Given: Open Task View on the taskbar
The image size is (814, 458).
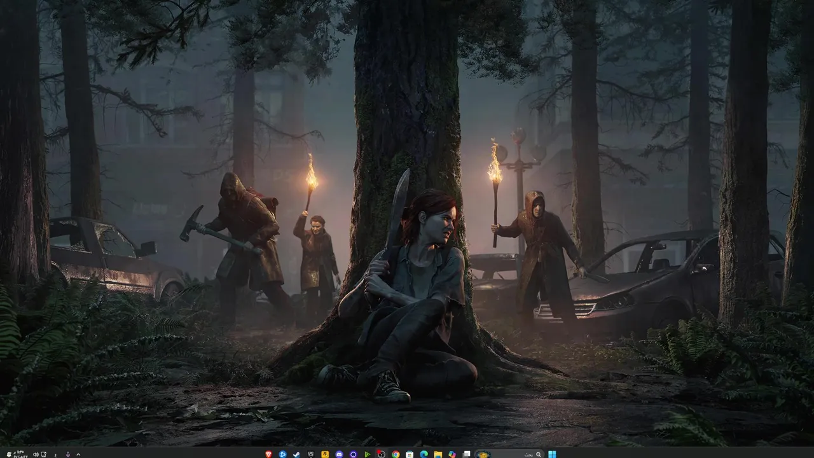Looking at the screenshot, I should coord(466,454).
